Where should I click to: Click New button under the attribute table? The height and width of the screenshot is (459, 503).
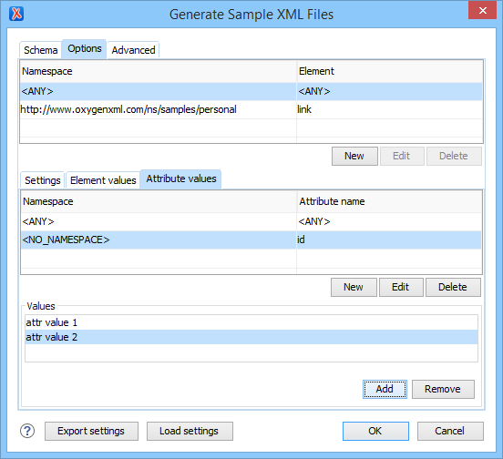(354, 287)
